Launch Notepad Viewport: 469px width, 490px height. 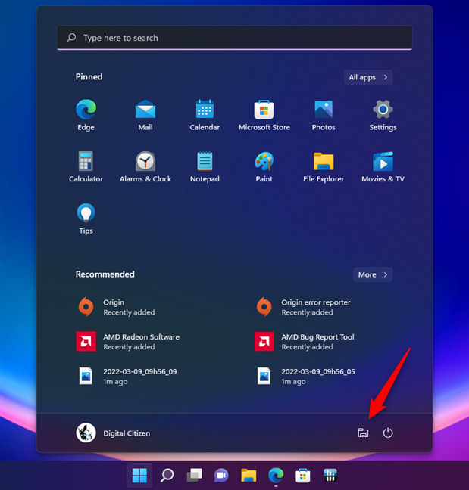[x=205, y=167]
